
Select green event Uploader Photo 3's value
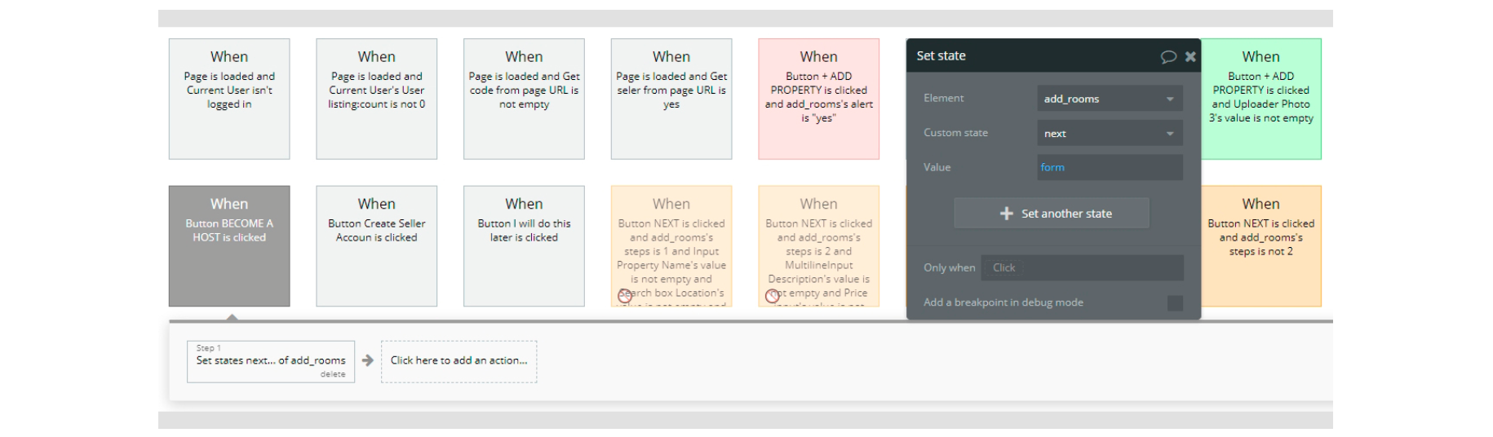point(1261,99)
